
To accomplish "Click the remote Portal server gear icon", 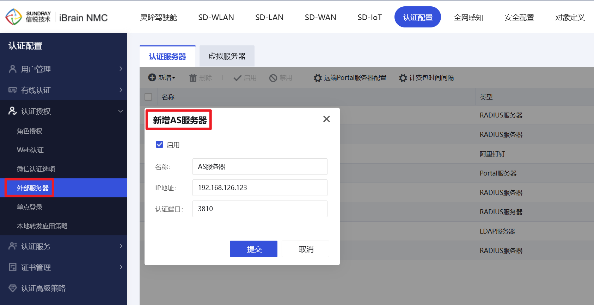I will coord(318,78).
